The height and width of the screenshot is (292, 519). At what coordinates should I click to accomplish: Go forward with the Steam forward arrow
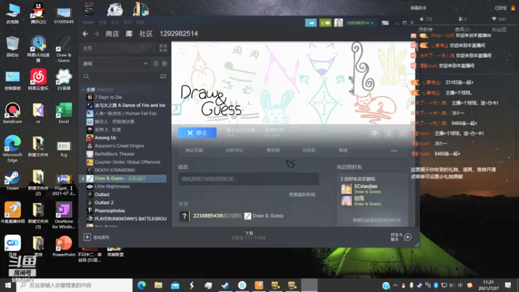pos(96,34)
